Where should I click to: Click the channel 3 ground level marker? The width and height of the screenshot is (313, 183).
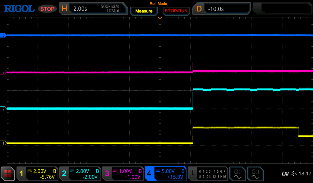(x=3, y=72)
